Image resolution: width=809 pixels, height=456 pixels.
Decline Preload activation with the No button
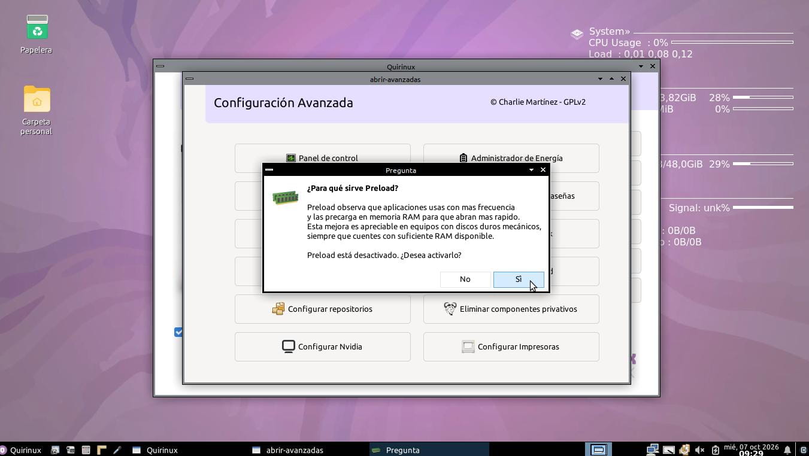point(465,279)
